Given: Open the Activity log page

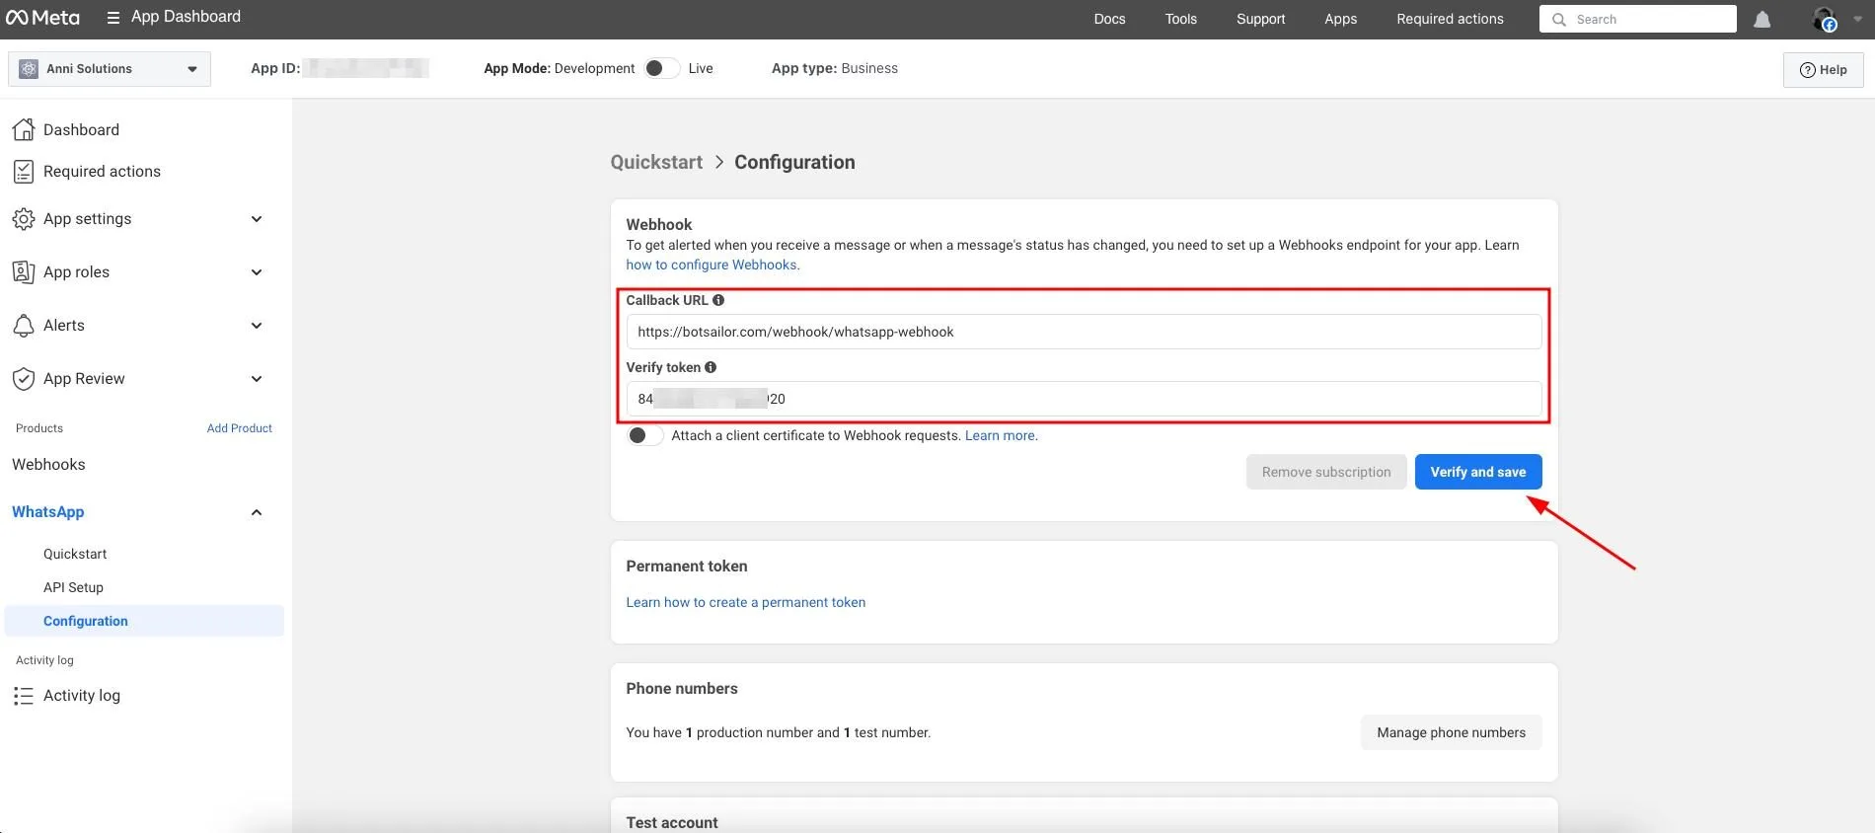Looking at the screenshot, I should [x=82, y=696].
